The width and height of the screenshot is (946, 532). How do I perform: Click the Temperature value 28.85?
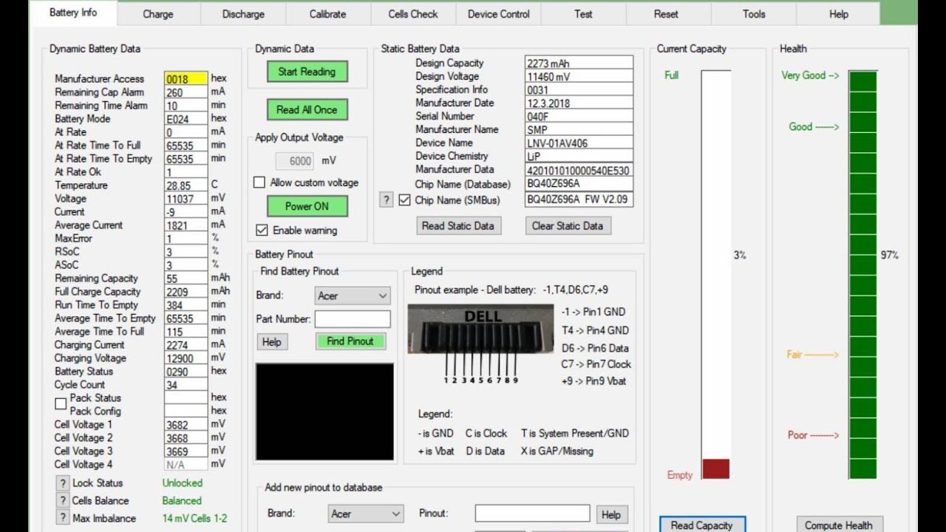tap(186, 185)
